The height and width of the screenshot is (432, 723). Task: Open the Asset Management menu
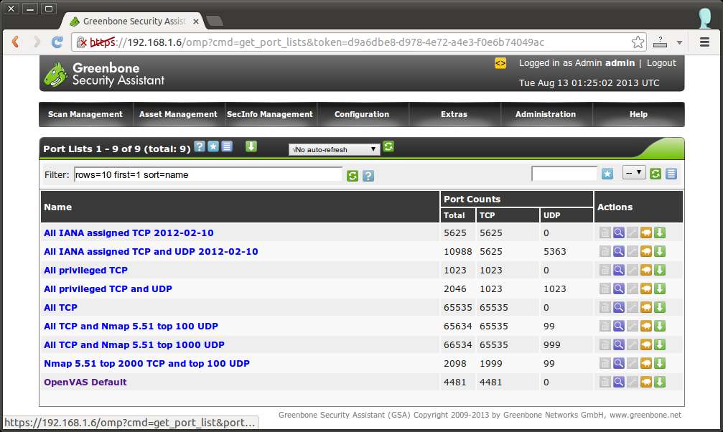178,114
